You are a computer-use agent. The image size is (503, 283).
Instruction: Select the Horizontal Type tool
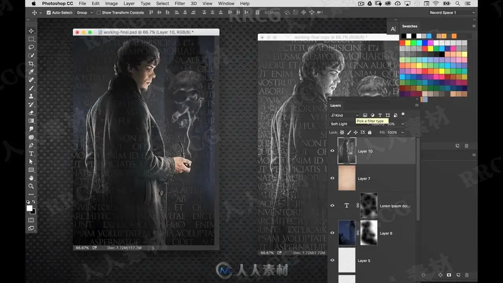(x=31, y=154)
